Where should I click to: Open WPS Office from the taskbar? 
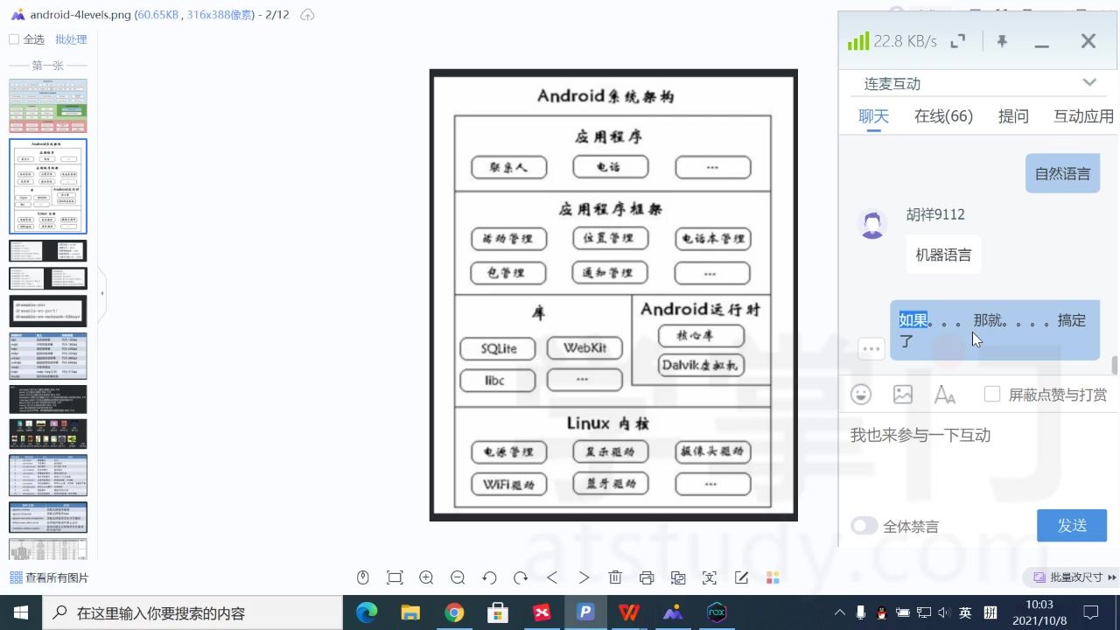coord(629,612)
